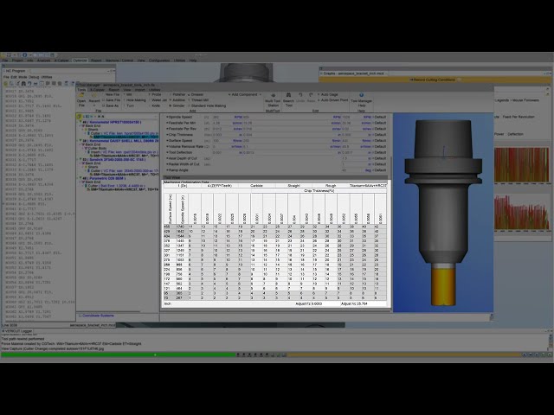Screen dimensions: 554x415
Task: Expand the Tool Deflection row
Action: click(x=167, y=152)
